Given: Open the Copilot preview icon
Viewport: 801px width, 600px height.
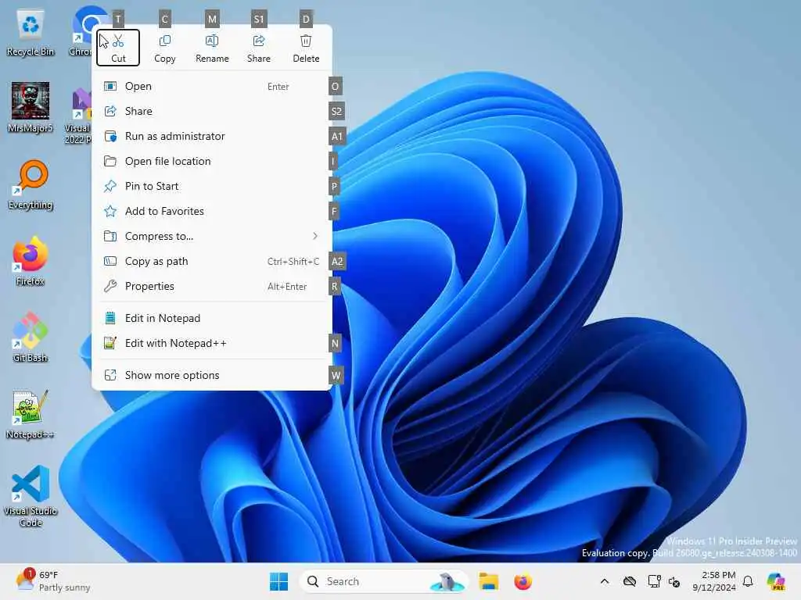Looking at the screenshot, I should click(776, 581).
